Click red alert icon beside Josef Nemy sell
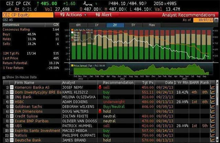 [x=100, y=88]
